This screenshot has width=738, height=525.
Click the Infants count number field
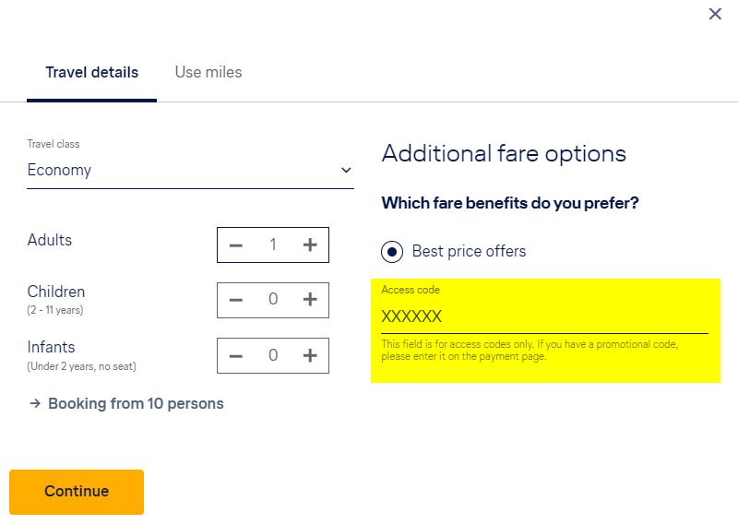point(273,355)
